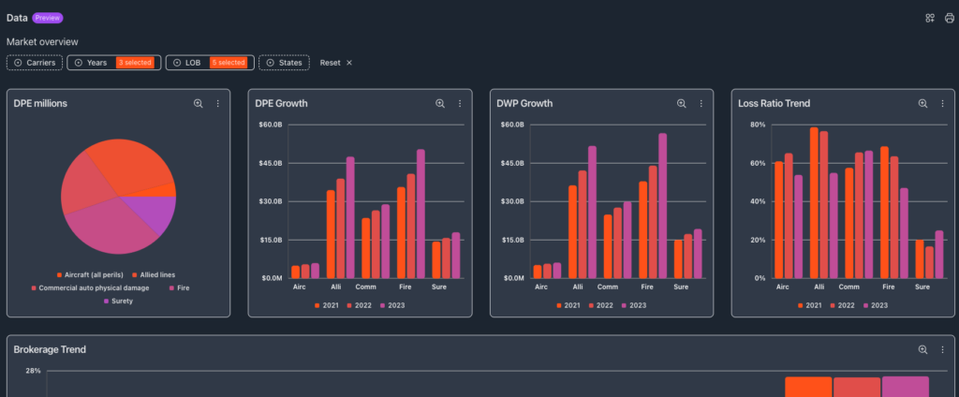Click the 'Airc' axis label in DPE Growth
The image size is (959, 397).
(299, 287)
